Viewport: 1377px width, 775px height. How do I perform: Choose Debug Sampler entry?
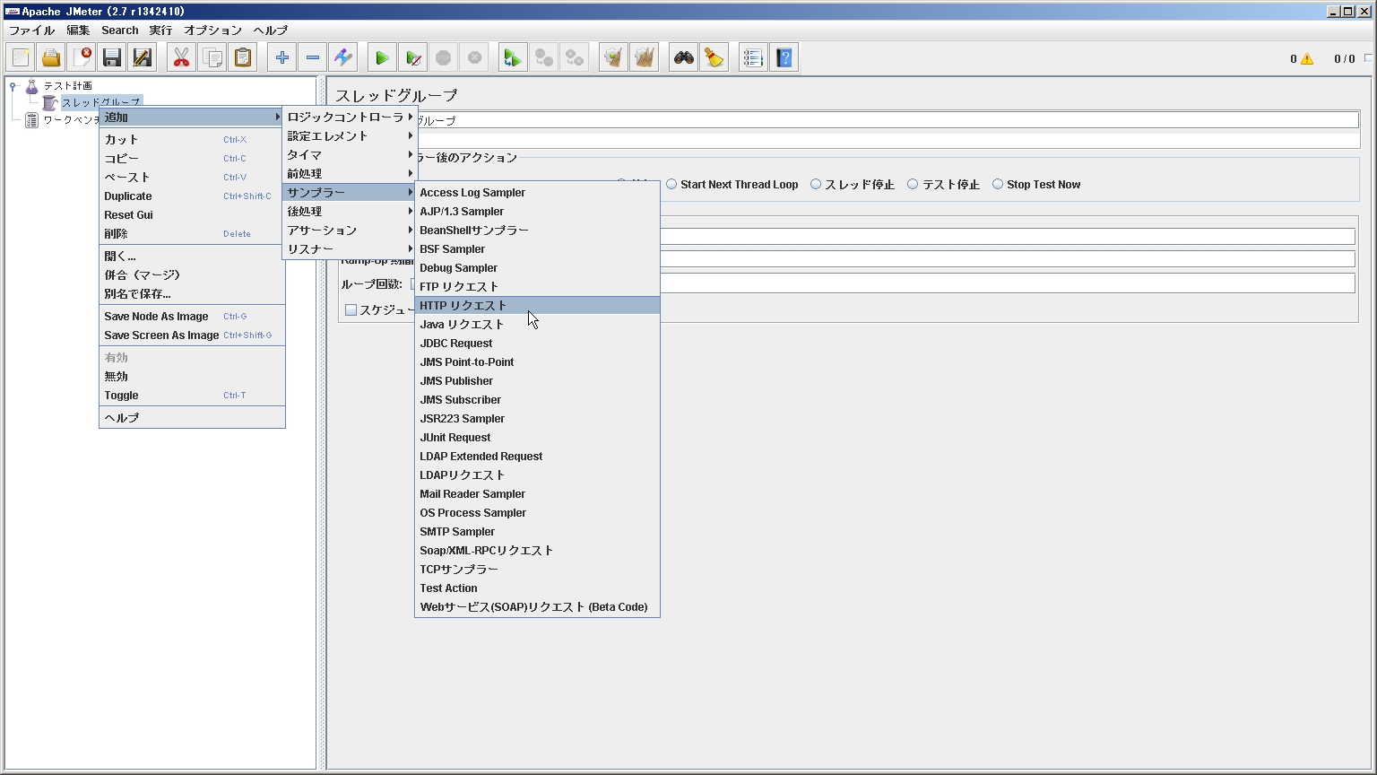click(x=537, y=268)
